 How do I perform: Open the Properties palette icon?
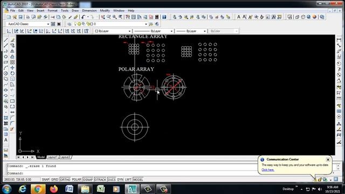coord(128,17)
